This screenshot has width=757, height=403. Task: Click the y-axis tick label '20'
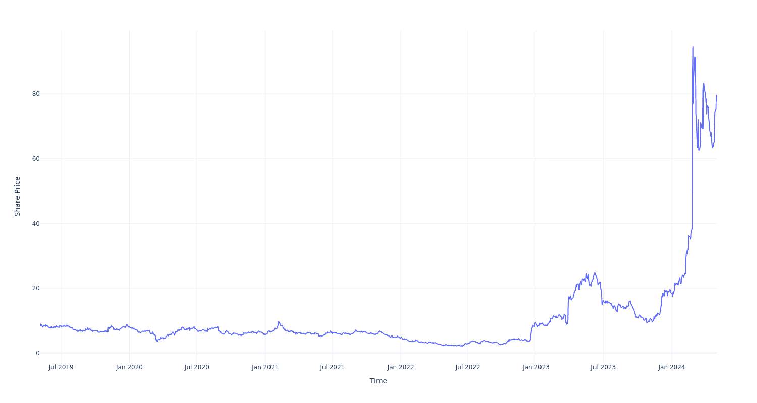click(36, 288)
